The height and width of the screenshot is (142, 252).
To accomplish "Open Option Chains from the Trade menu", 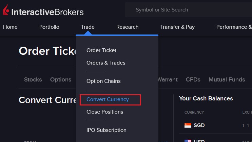I will click(103, 81).
